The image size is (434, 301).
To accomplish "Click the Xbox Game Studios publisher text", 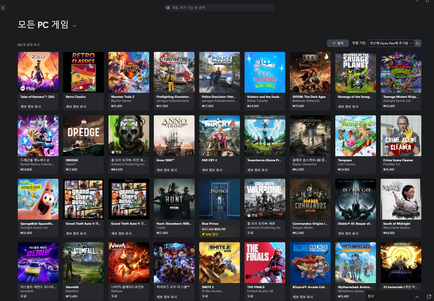I will point(397,228).
